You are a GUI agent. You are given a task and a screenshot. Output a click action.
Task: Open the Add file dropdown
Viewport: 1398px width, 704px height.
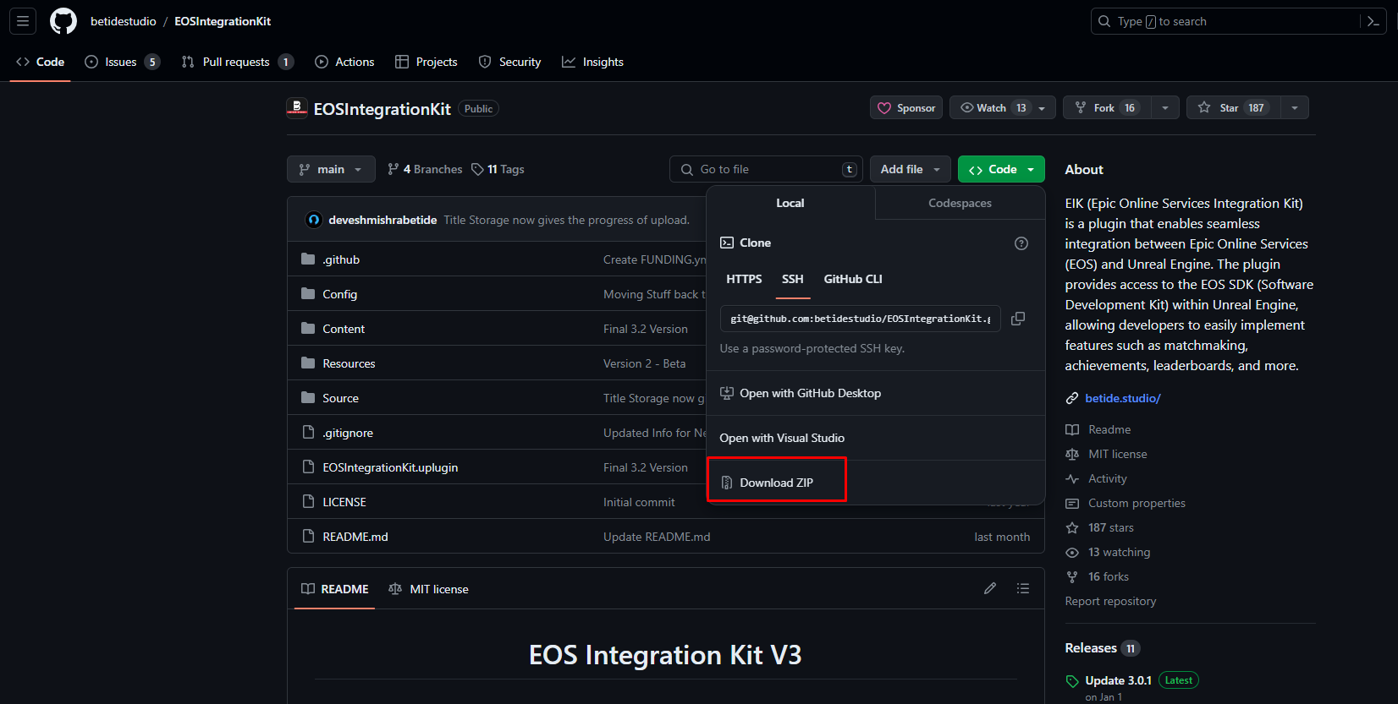[x=911, y=170]
